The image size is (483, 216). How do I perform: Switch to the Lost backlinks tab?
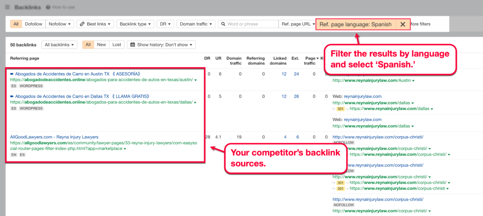click(x=117, y=44)
